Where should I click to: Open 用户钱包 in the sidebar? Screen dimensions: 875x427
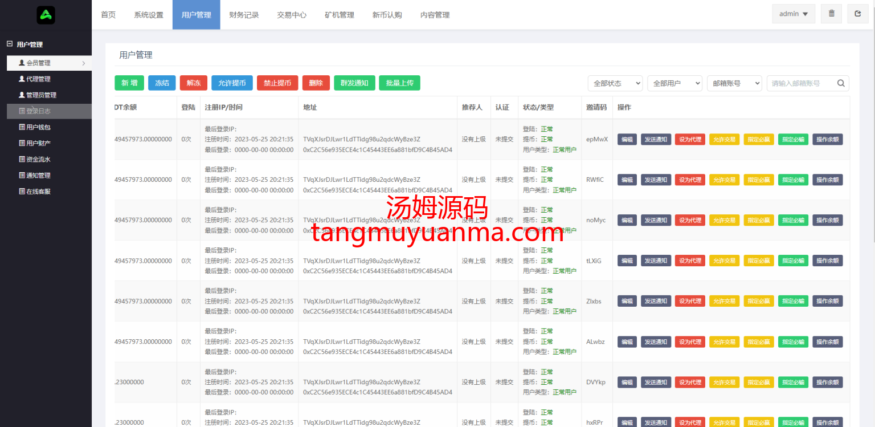(x=38, y=127)
